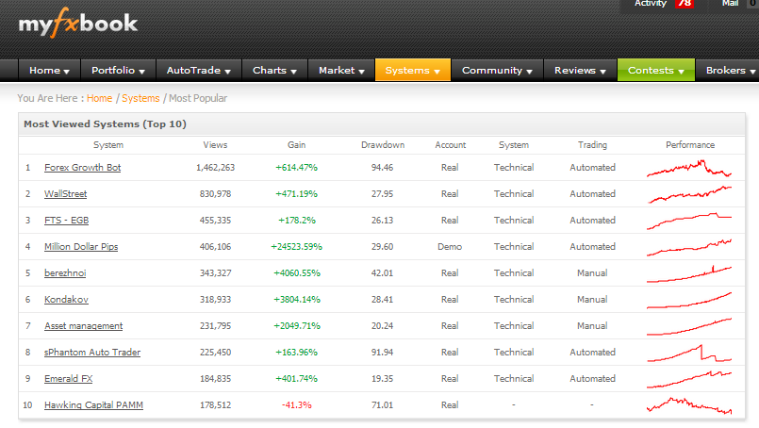Select gain value +24523.59%
The image size is (759, 428).
pos(296,246)
